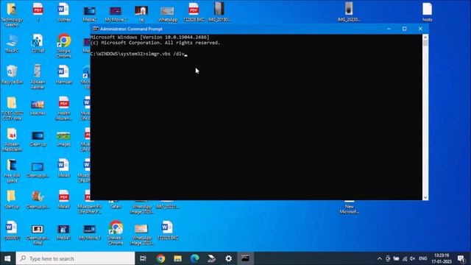
Task: Select the Health Insurance PDF icon
Action: pos(64,108)
